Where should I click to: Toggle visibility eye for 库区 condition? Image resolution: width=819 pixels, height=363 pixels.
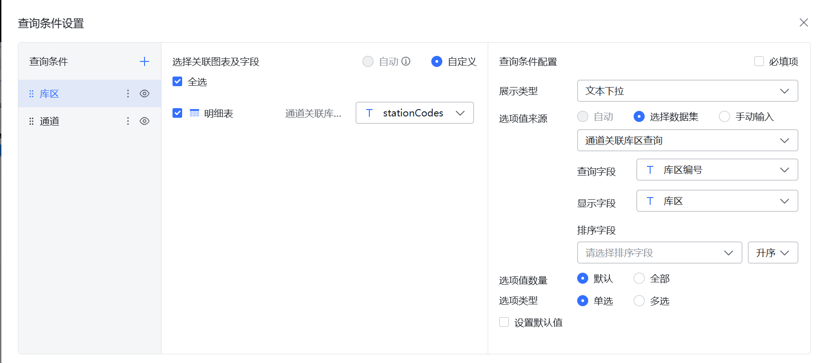pos(145,93)
